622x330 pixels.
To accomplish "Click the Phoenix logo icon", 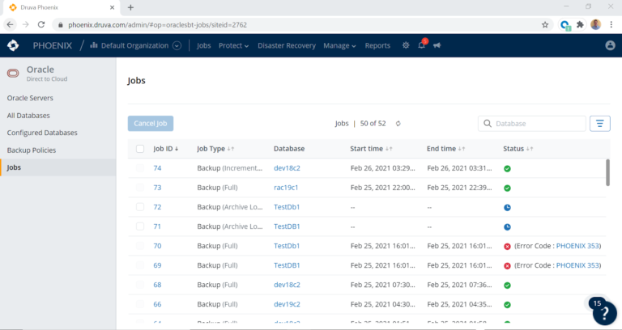I will 13,46.
